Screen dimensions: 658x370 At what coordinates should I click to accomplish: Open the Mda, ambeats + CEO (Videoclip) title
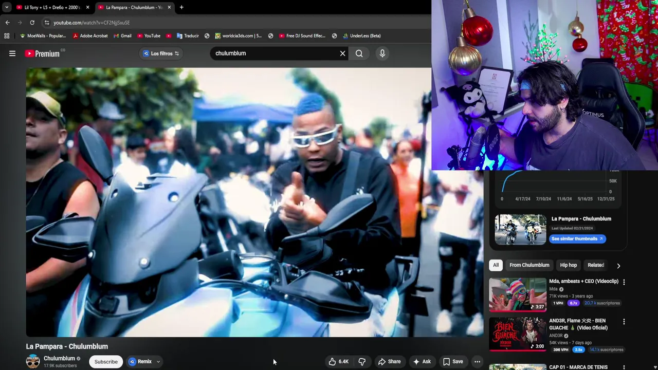coord(583,282)
